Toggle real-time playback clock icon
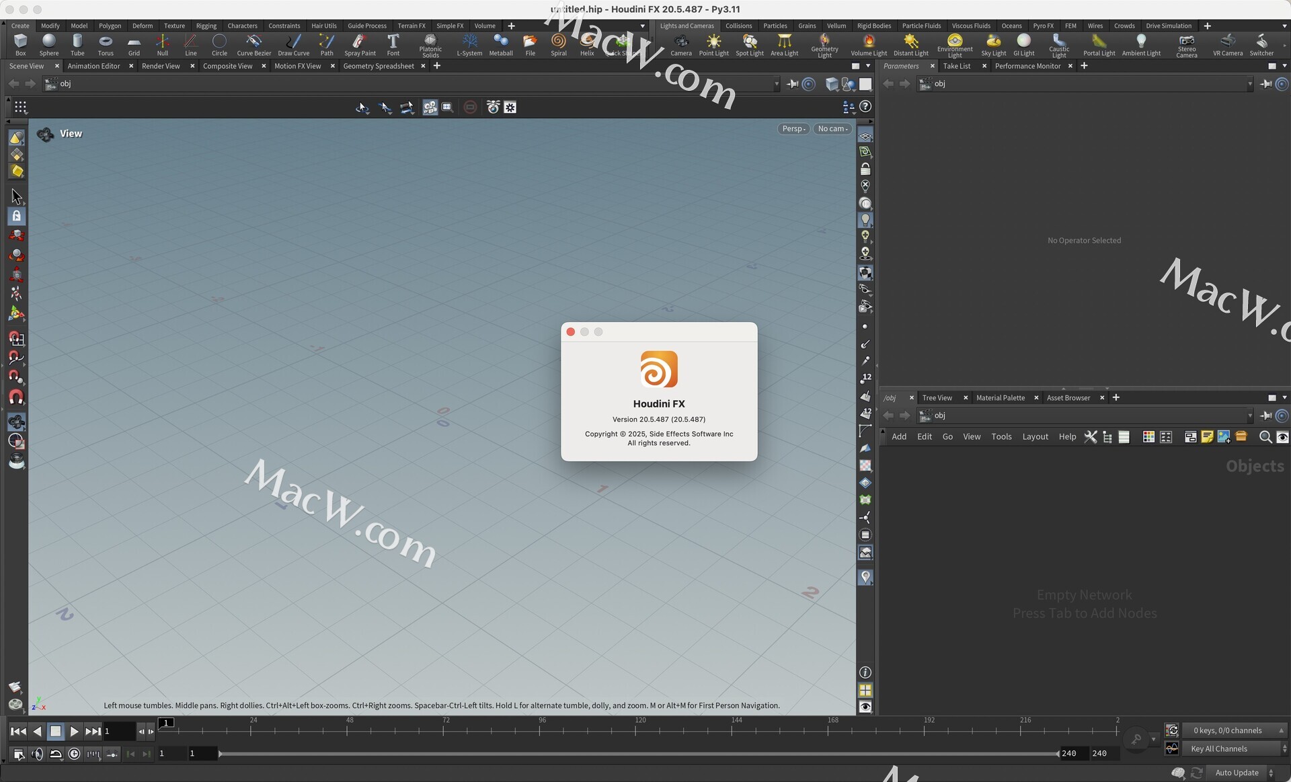 coord(75,754)
